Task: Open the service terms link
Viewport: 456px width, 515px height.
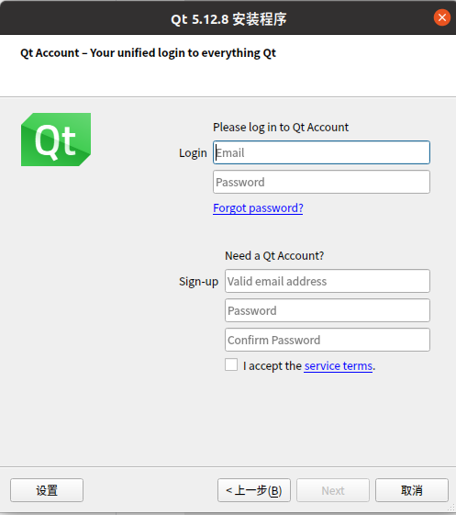Action: click(339, 365)
